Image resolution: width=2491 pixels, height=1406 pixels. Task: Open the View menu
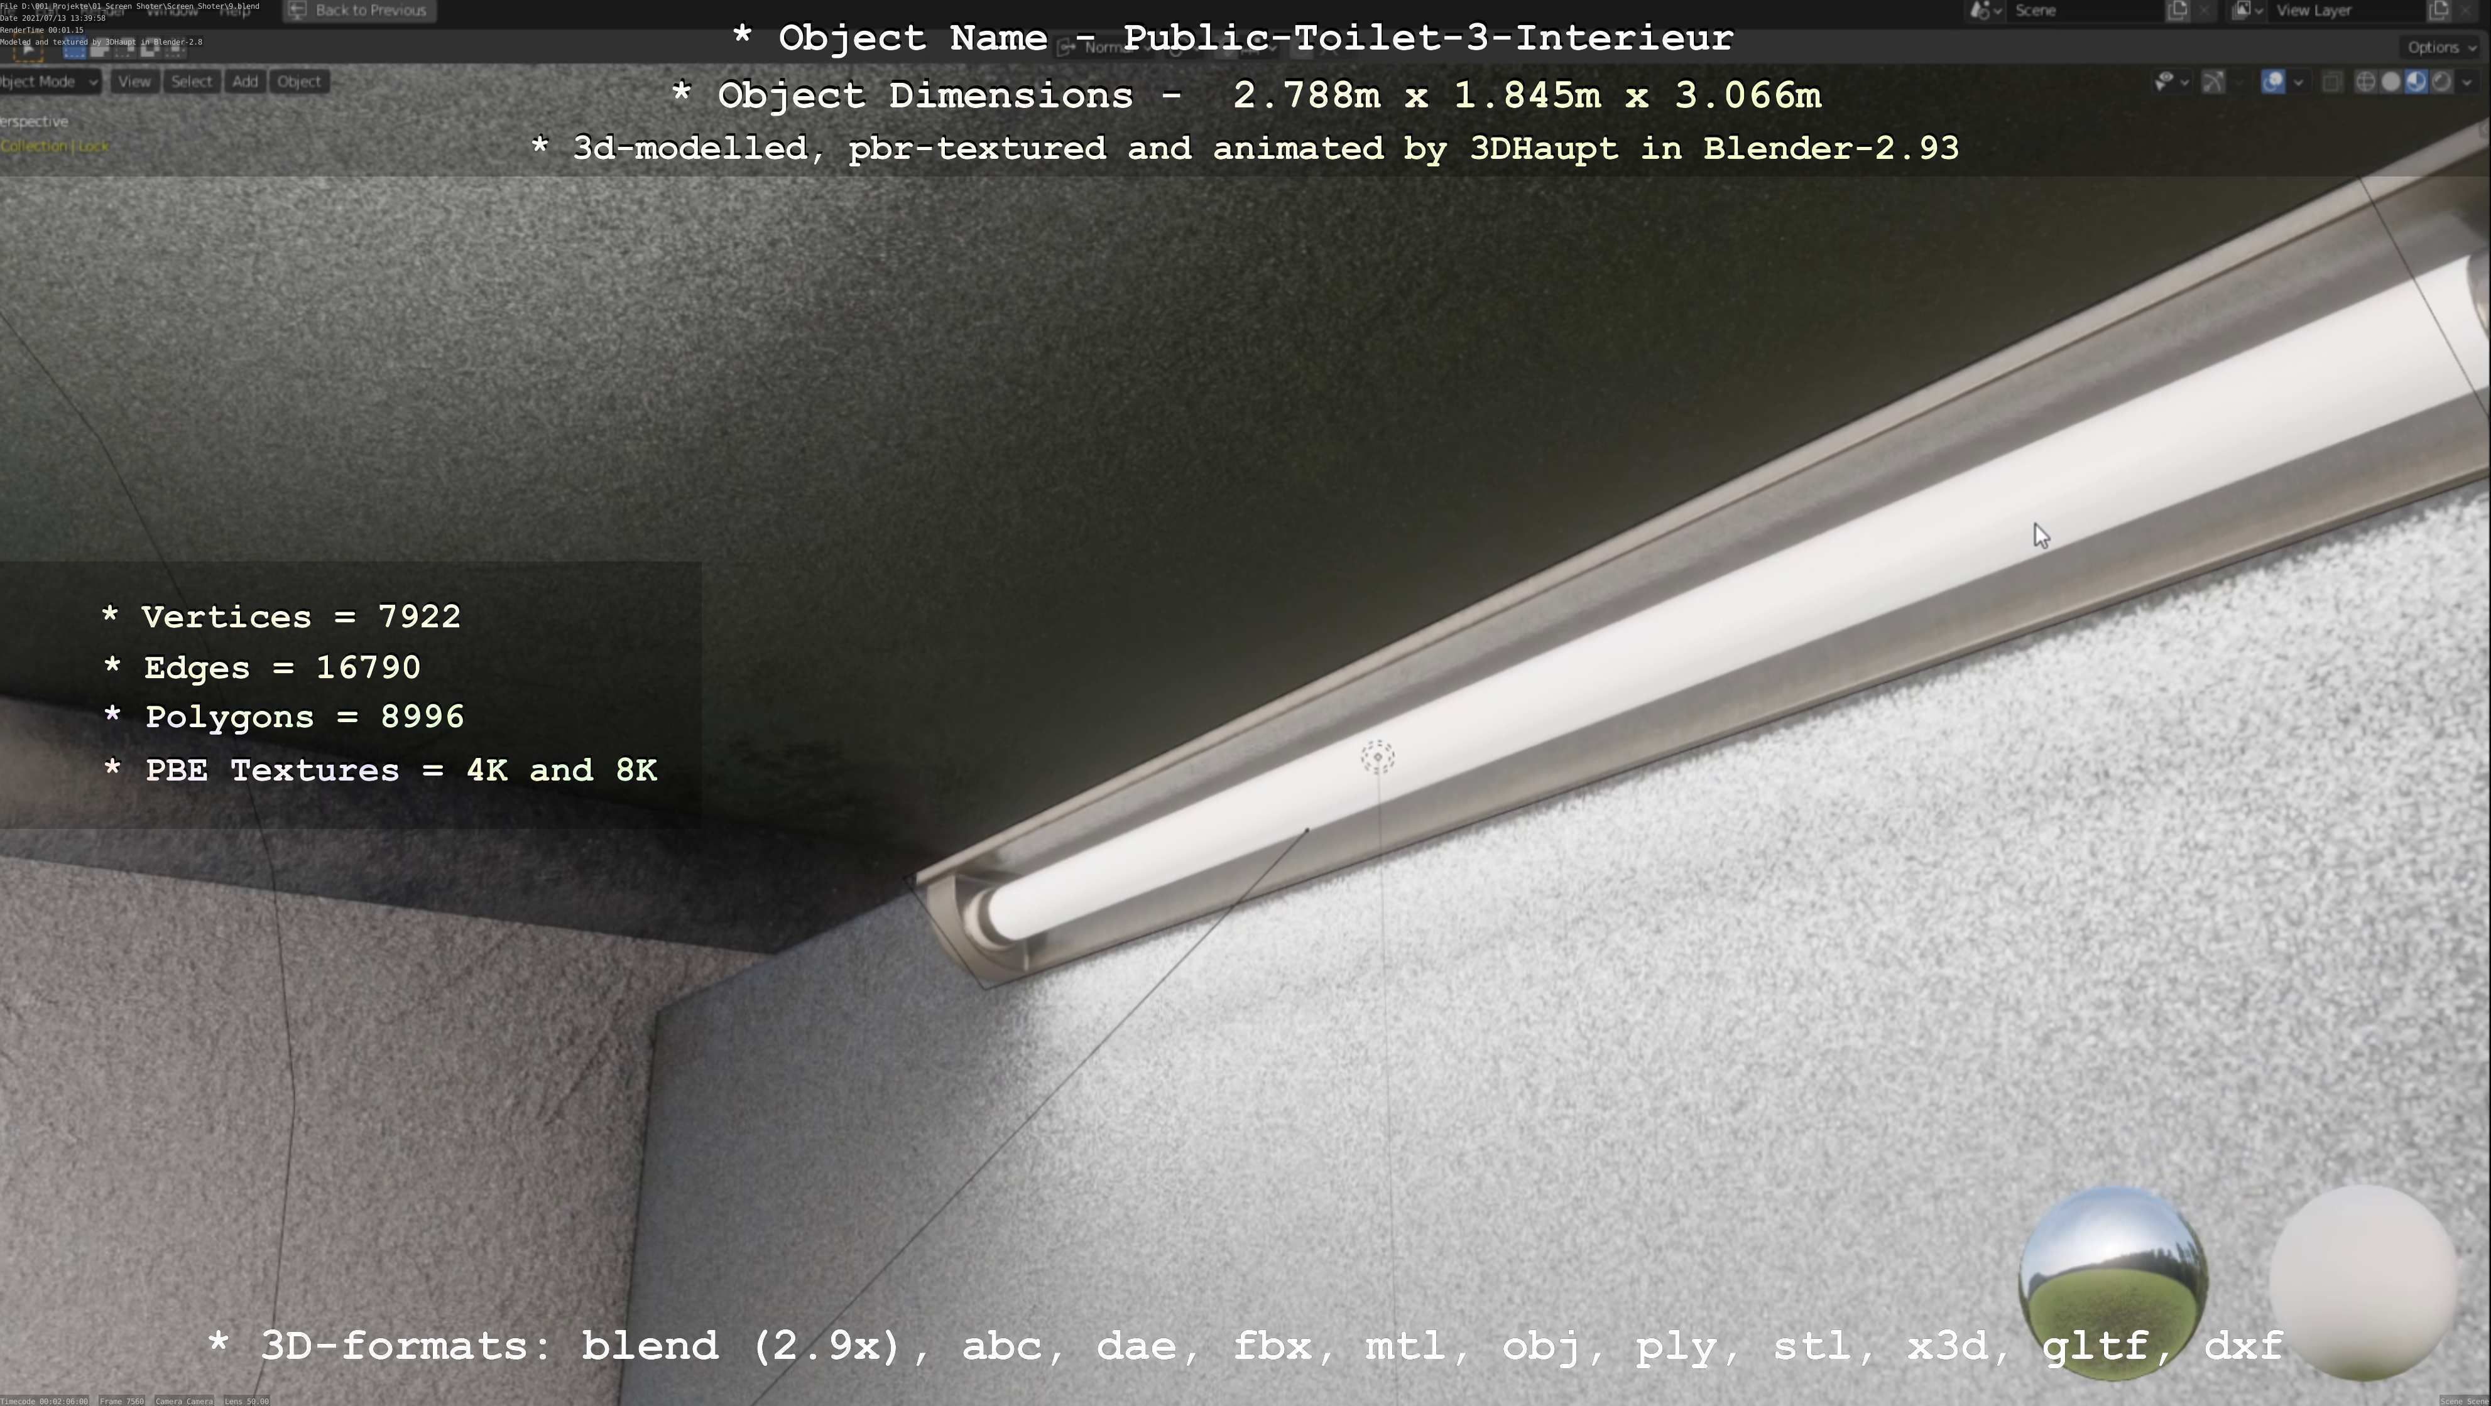[x=134, y=81]
